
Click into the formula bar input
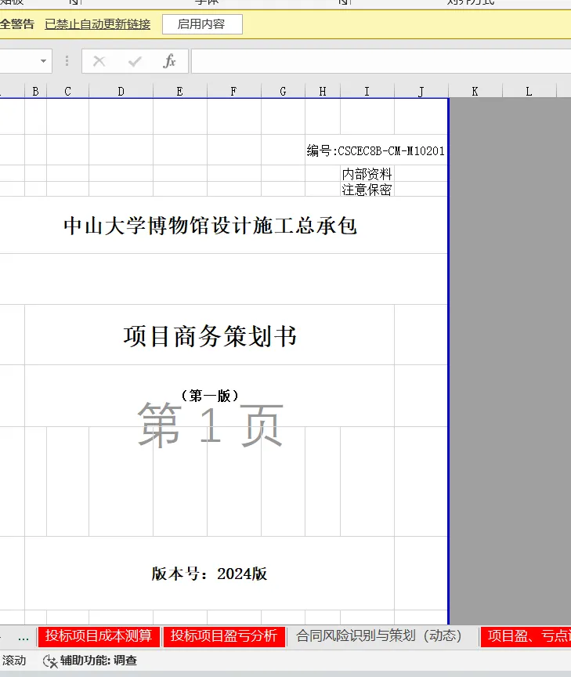381,61
